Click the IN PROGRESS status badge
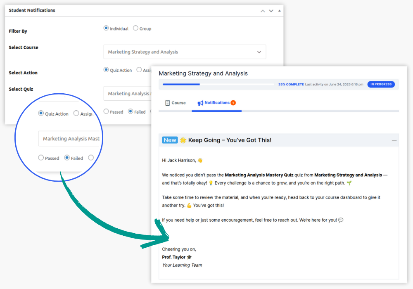The height and width of the screenshot is (289, 413). (x=381, y=84)
